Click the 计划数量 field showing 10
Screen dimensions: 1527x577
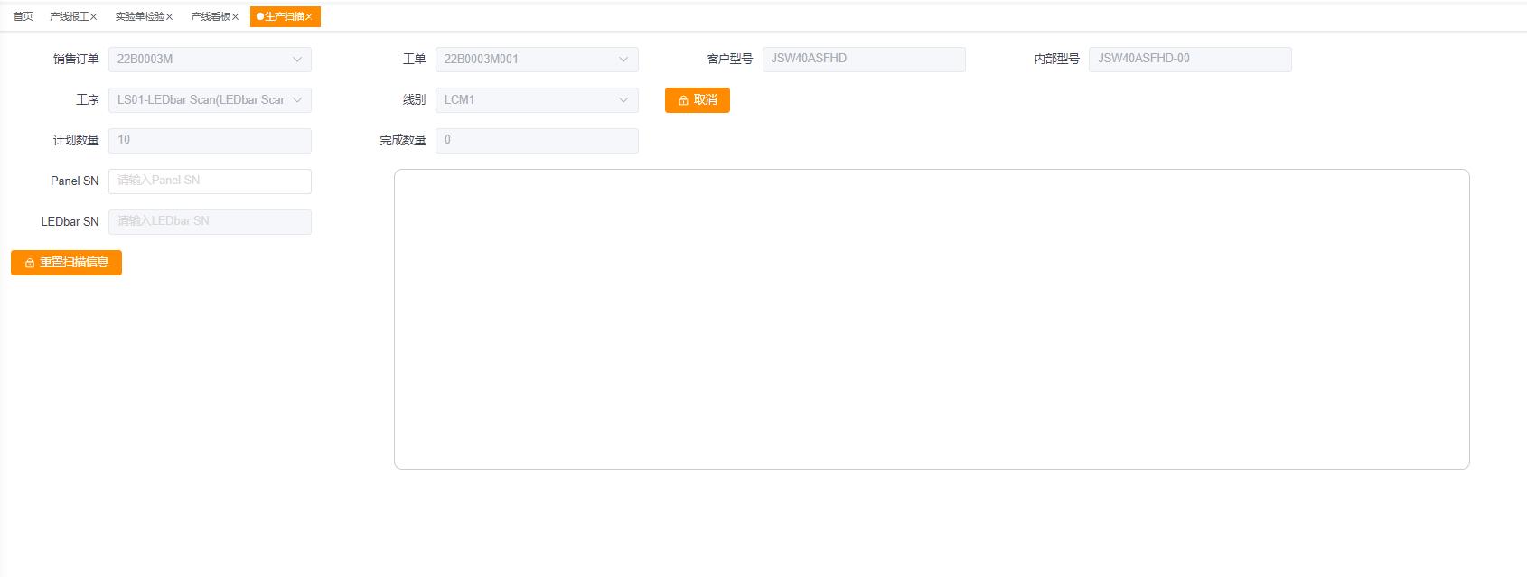coord(210,140)
